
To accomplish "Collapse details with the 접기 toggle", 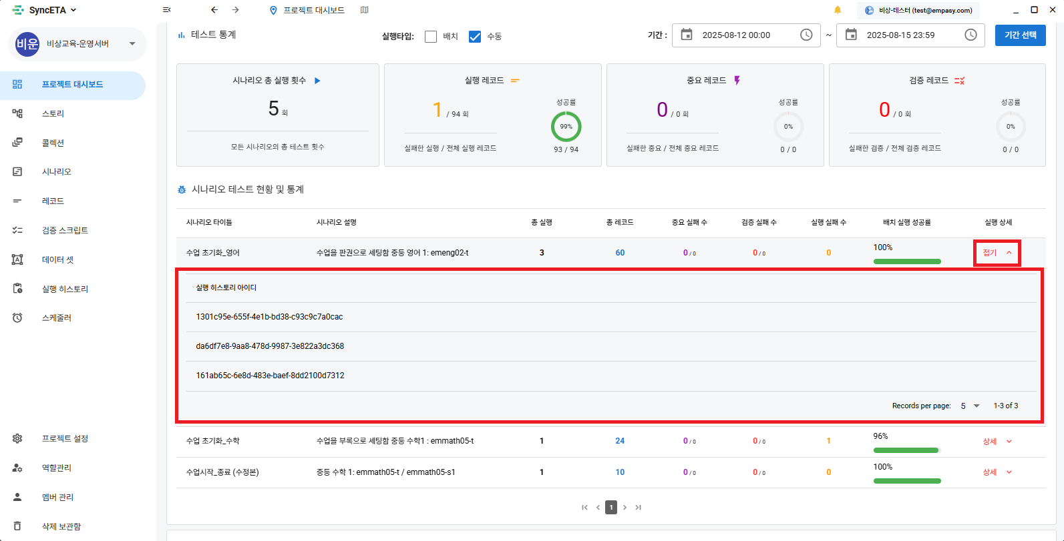I will (997, 253).
